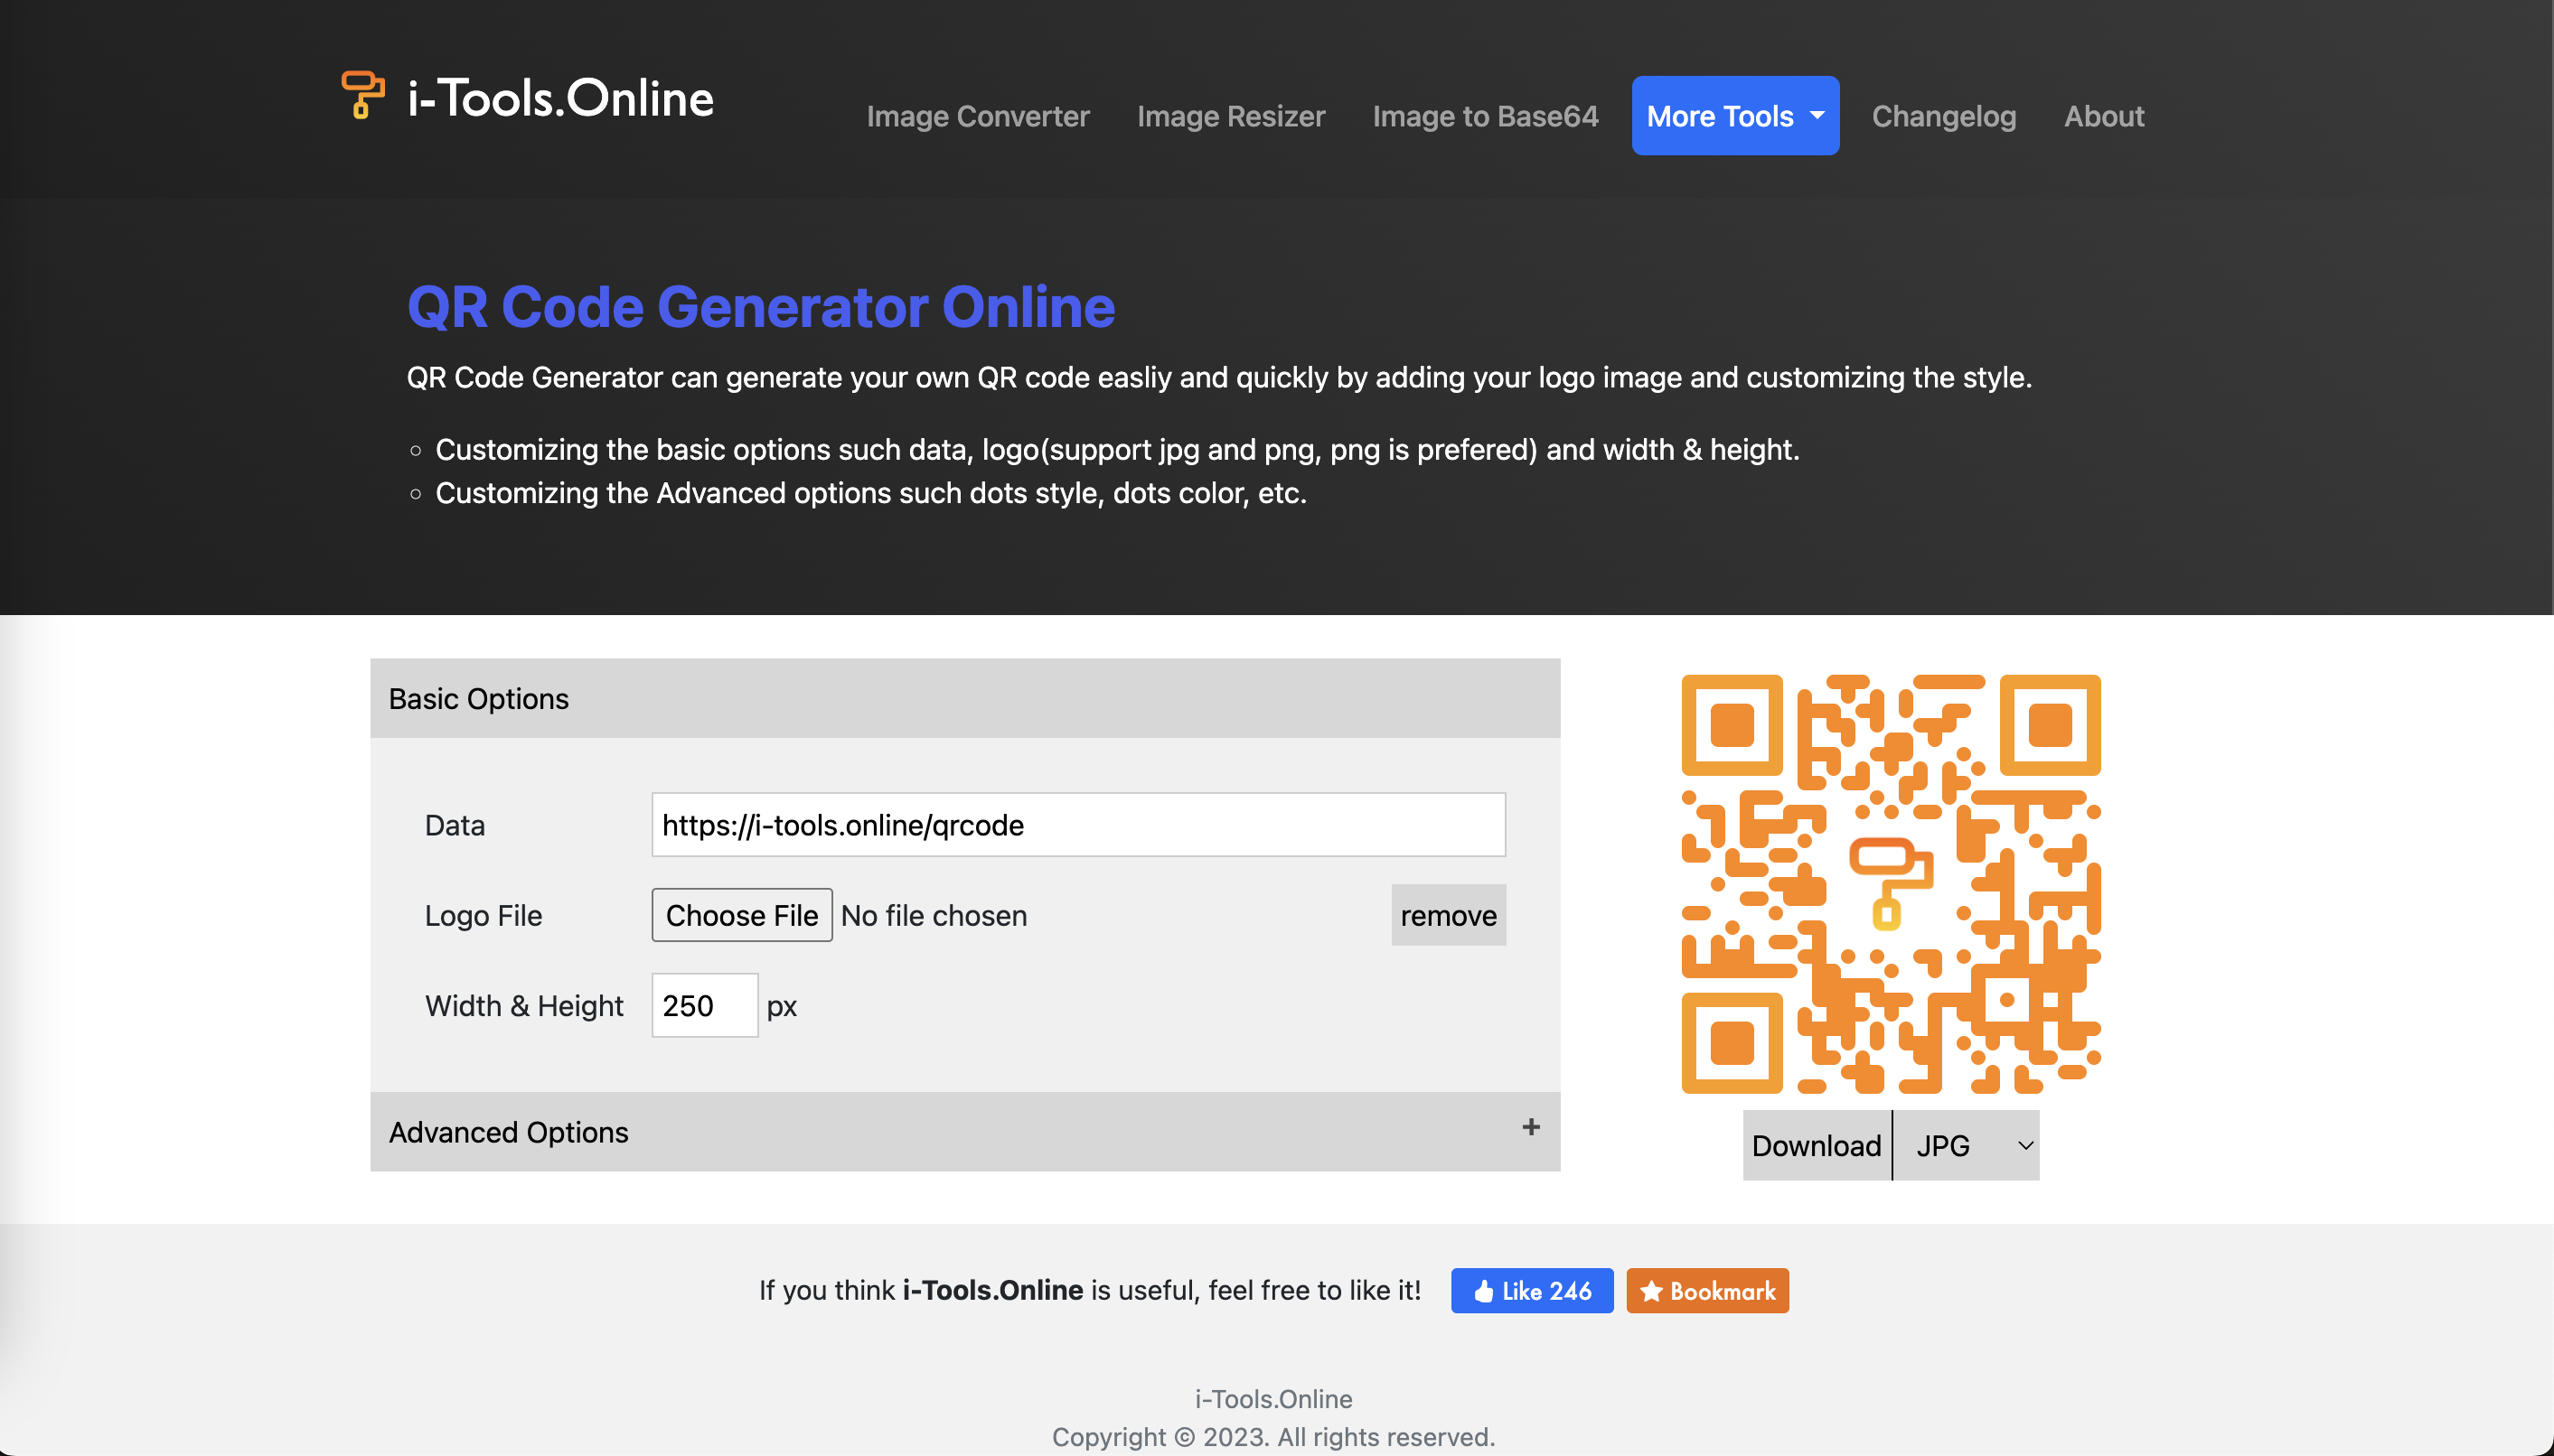Click the Bookmark button
This screenshot has height=1456, width=2554.
coord(1706,1291)
